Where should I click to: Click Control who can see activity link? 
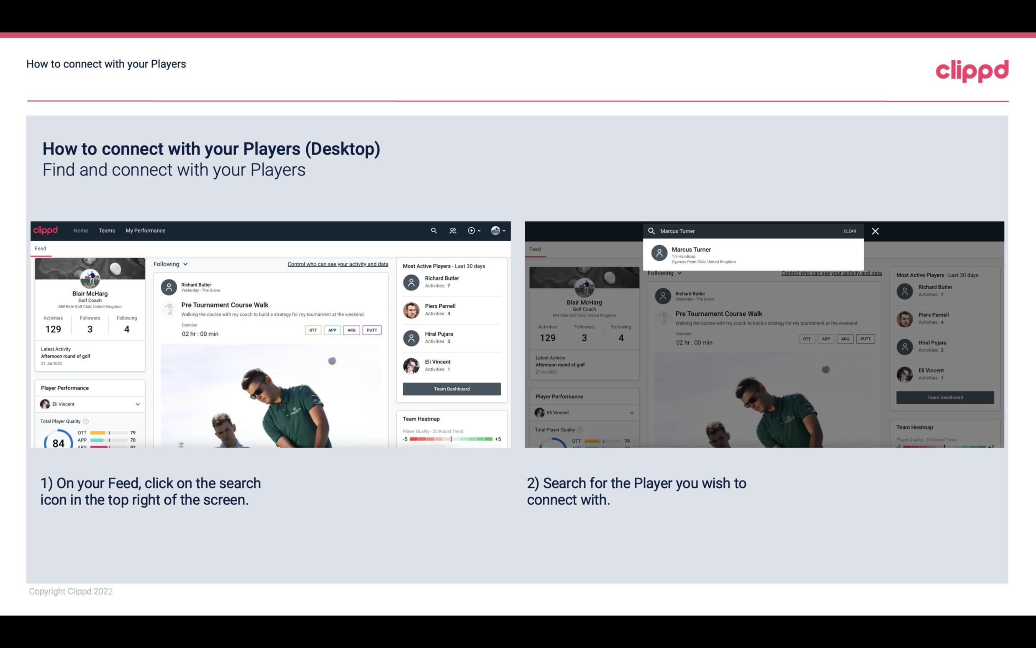coord(336,264)
